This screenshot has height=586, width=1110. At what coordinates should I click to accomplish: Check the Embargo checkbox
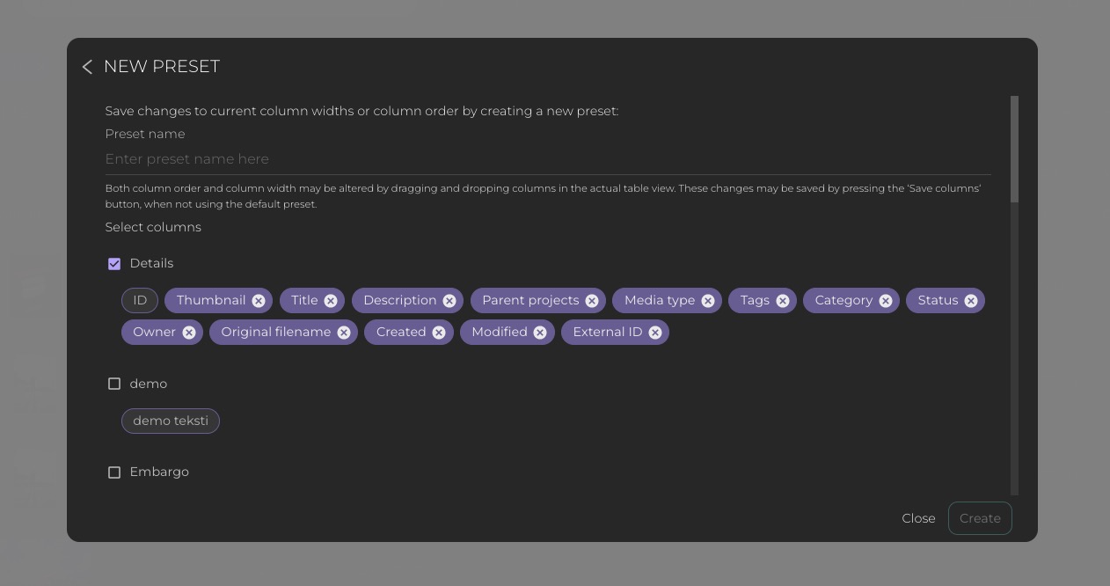(x=114, y=472)
